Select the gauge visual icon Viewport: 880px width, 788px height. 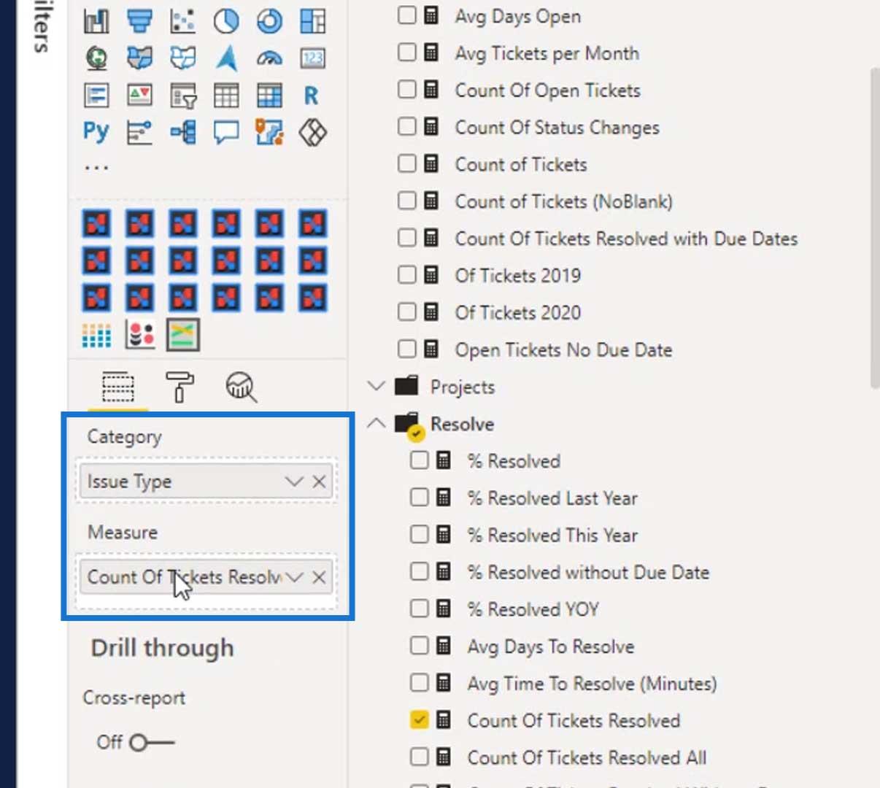click(x=269, y=58)
